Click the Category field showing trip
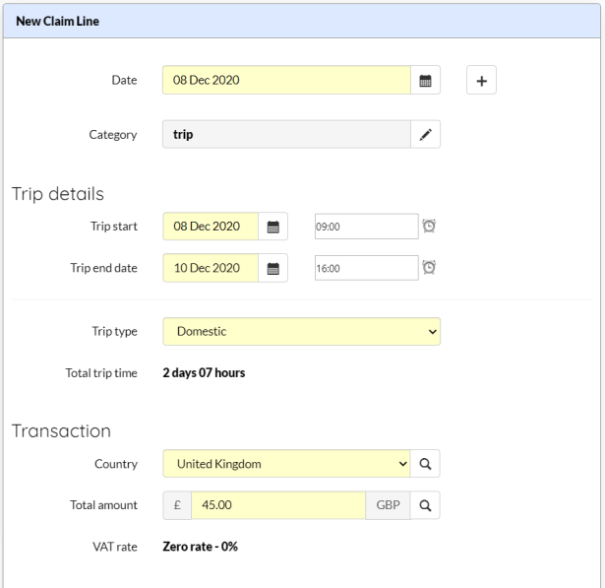 point(286,135)
